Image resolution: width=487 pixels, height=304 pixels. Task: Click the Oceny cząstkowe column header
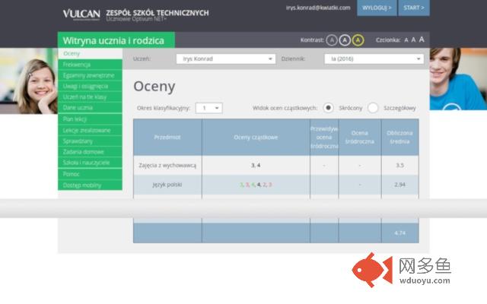tap(256, 137)
